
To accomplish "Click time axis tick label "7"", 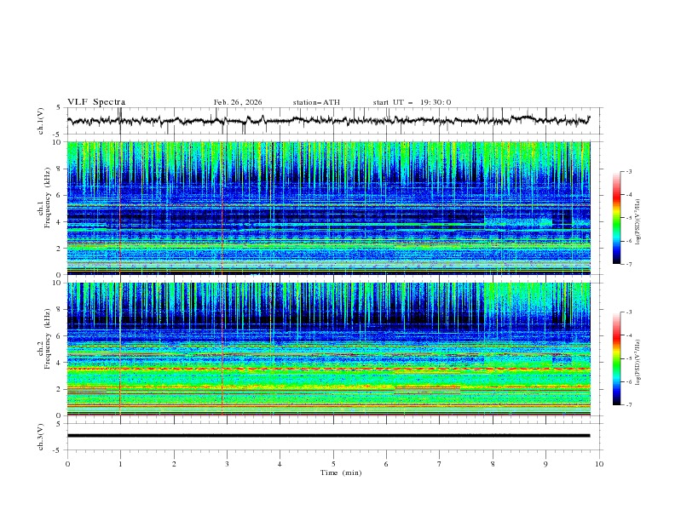I will tap(440, 464).
